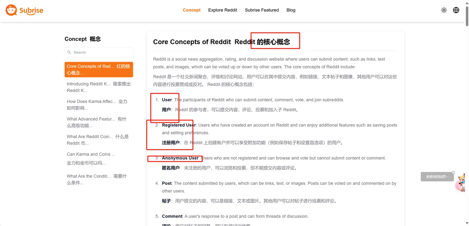
Task: Click the Subrise logo in the header
Action: click(x=24, y=10)
